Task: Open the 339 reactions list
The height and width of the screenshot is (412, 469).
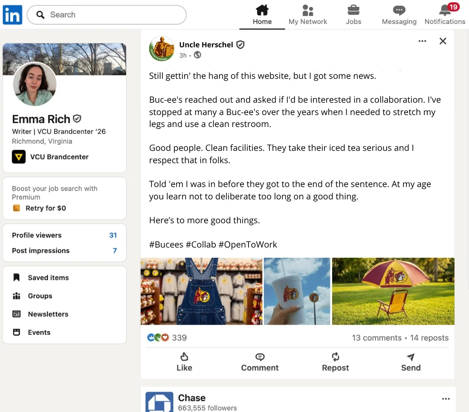Action: click(179, 337)
